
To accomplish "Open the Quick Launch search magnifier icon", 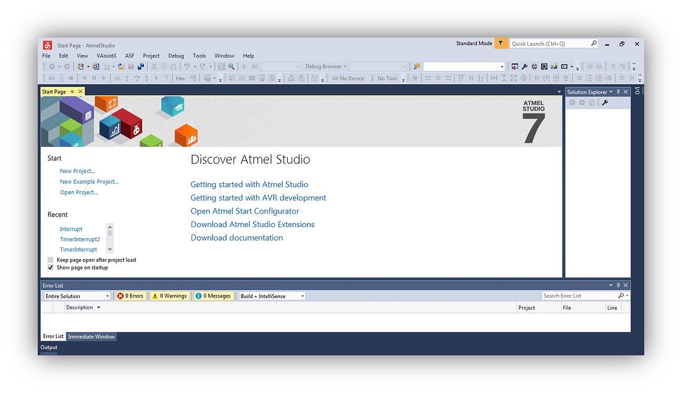I will click(593, 43).
